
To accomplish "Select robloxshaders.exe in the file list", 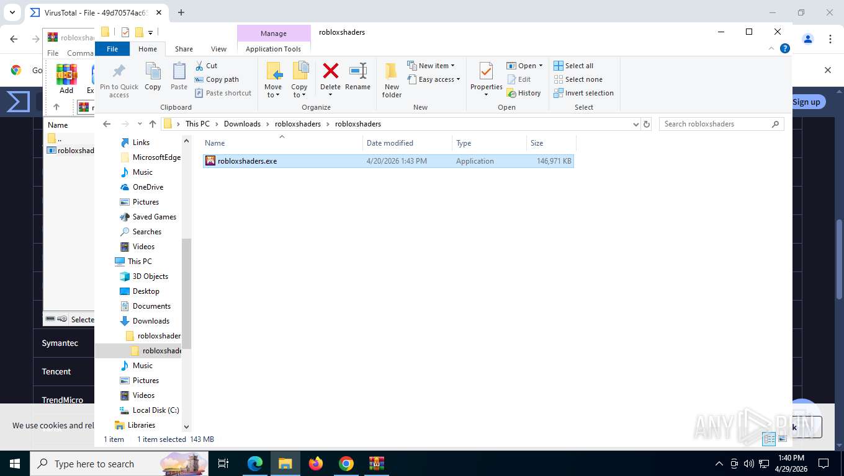I will click(388, 161).
